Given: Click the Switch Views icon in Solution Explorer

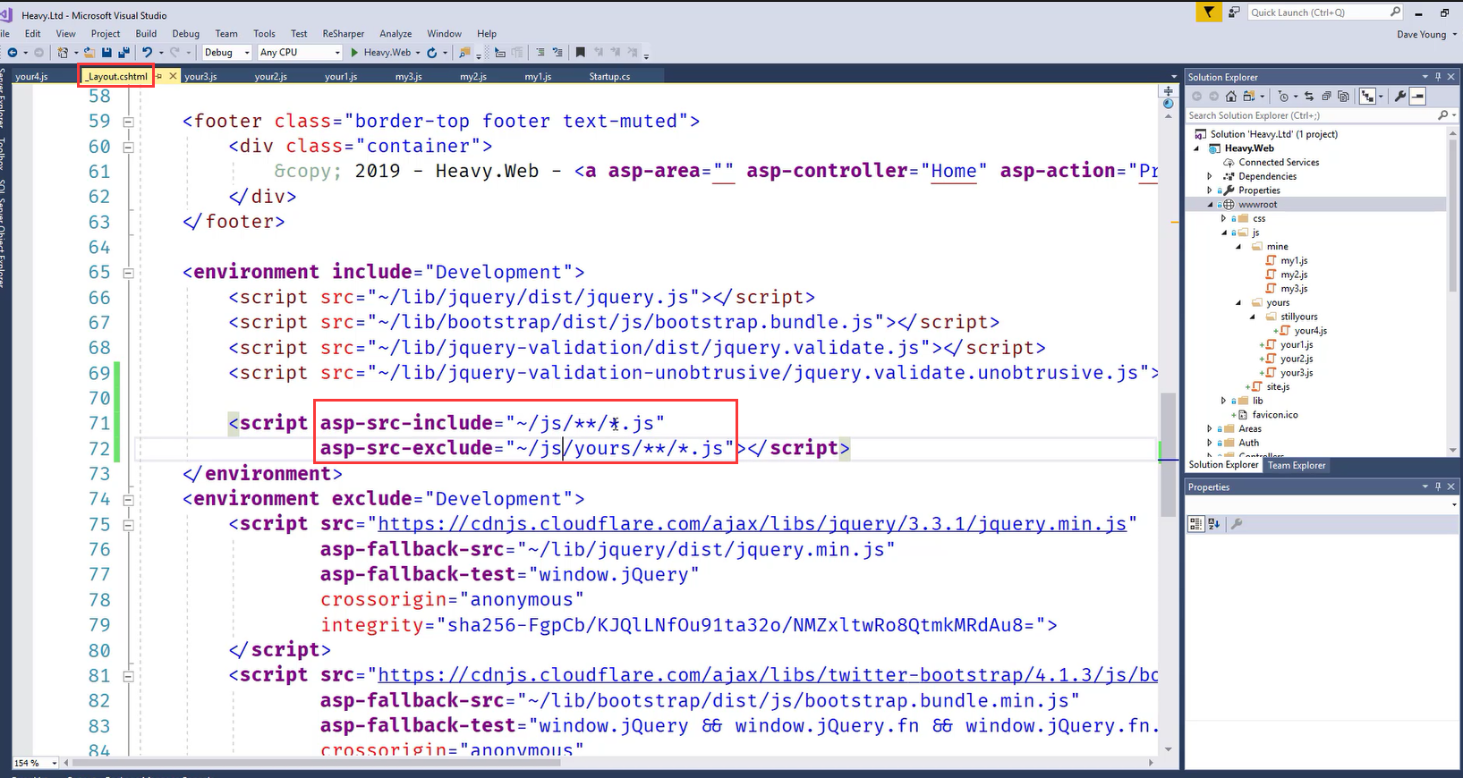Looking at the screenshot, I should (1249, 97).
